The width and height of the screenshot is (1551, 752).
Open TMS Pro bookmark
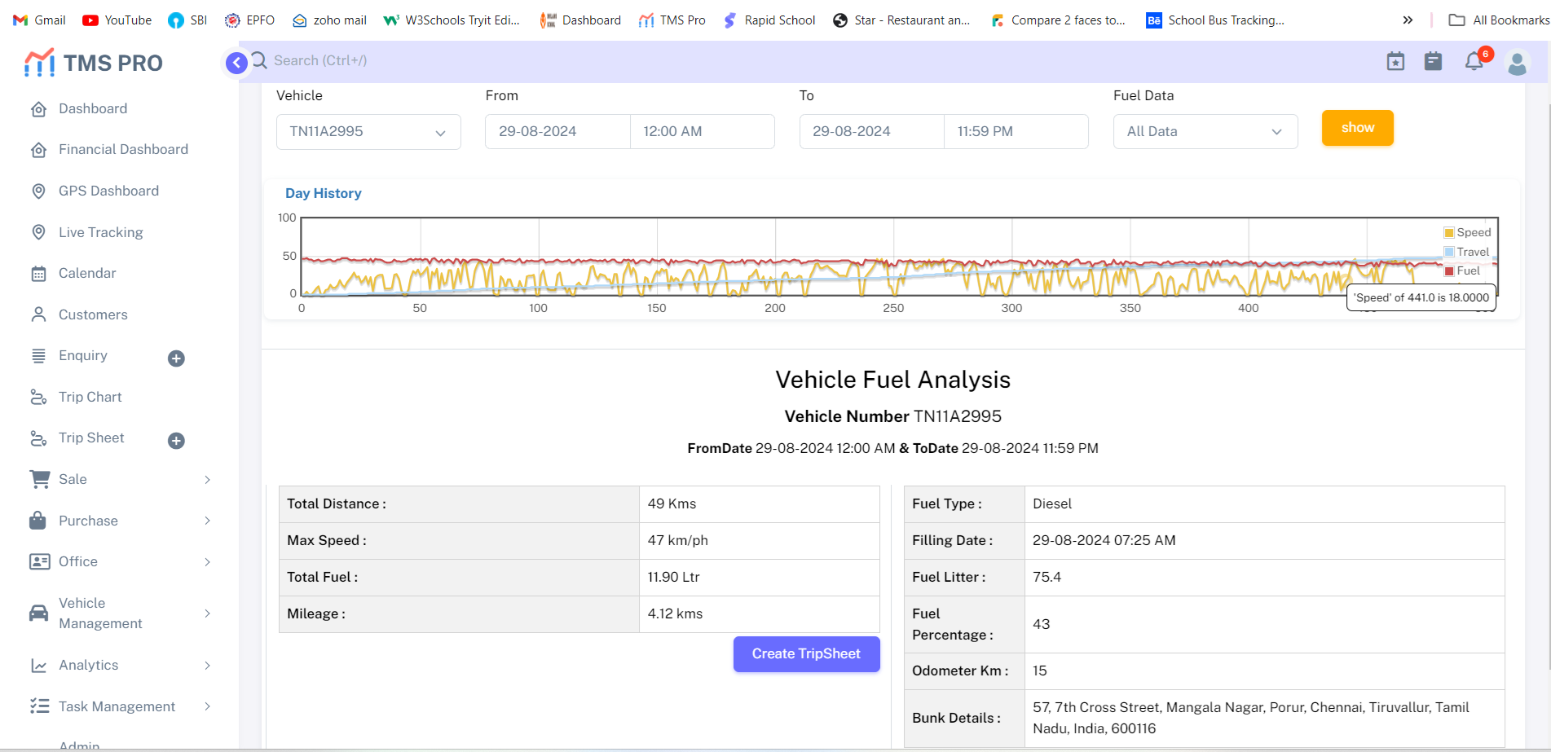[672, 20]
